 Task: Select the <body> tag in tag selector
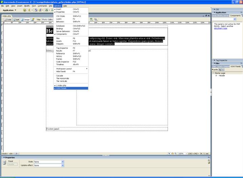[x=5, y=154]
